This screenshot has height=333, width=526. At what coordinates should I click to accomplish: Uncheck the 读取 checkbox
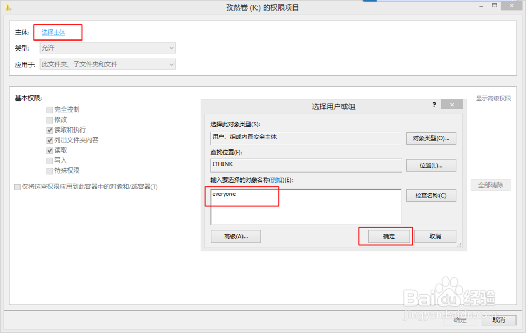click(x=49, y=150)
